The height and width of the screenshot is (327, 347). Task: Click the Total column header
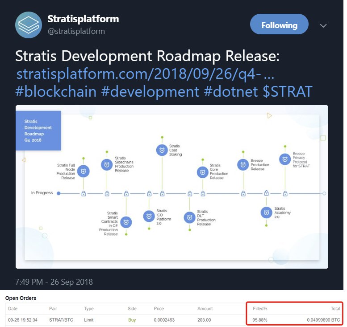pos(335,308)
